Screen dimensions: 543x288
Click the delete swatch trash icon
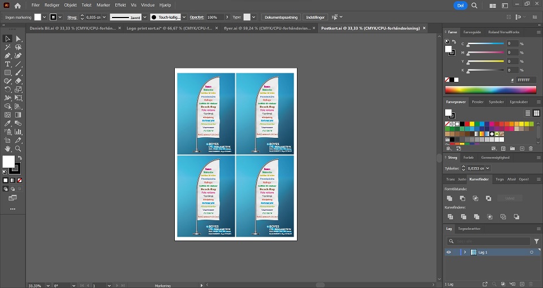pos(531,149)
